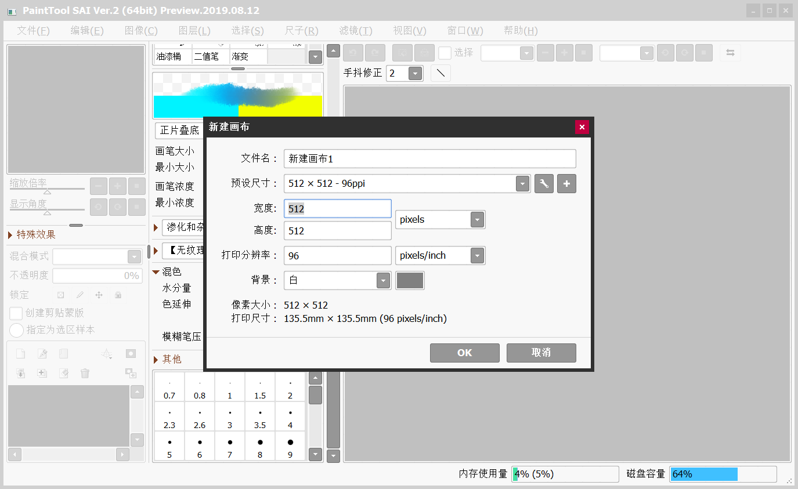Rotate view counter-clockwise in top toolbar
This screenshot has width=798, height=489.
point(665,53)
